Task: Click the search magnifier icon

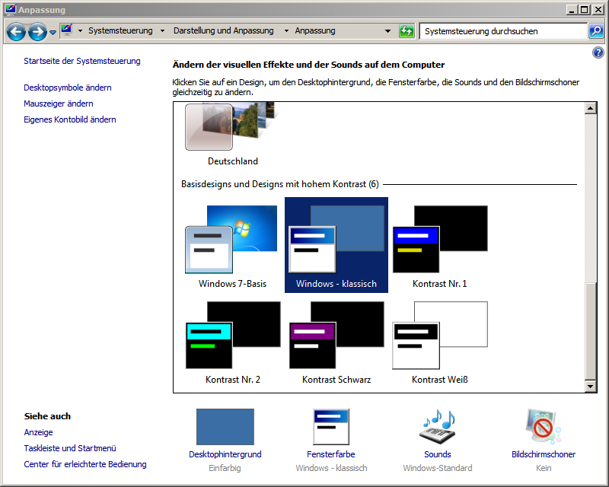Action: [x=596, y=31]
